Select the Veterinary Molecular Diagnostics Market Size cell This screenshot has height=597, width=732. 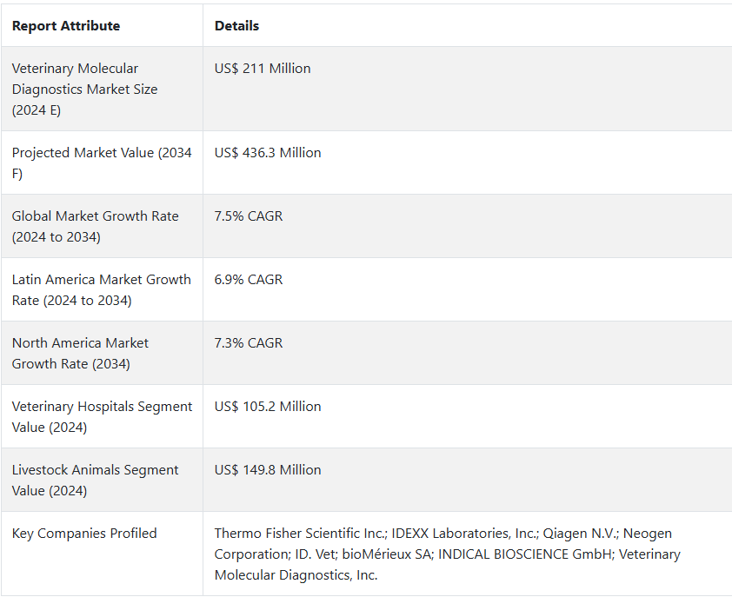point(85,89)
